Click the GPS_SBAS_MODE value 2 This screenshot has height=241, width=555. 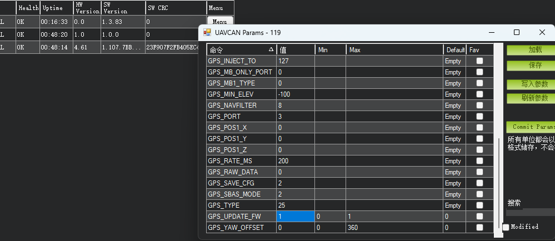click(296, 194)
